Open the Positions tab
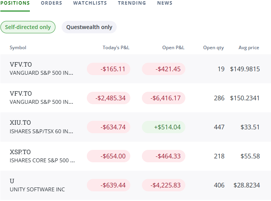 [15, 3]
